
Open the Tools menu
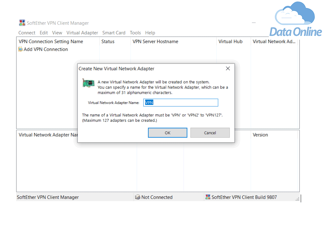coord(135,33)
